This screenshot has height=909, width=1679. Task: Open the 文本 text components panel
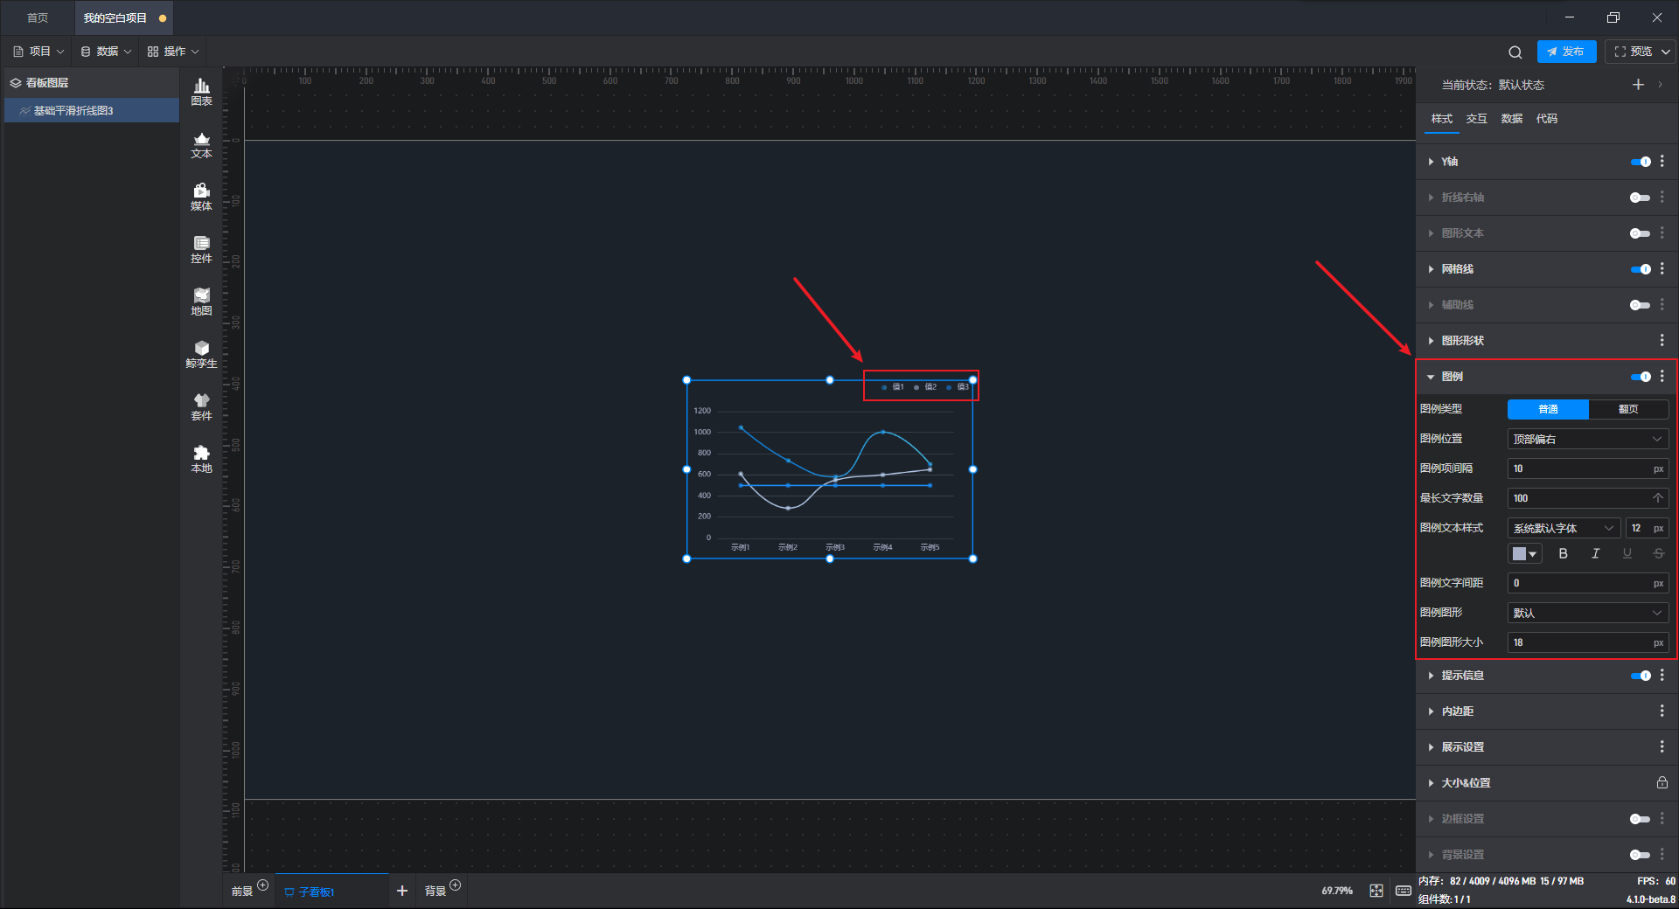(x=201, y=144)
